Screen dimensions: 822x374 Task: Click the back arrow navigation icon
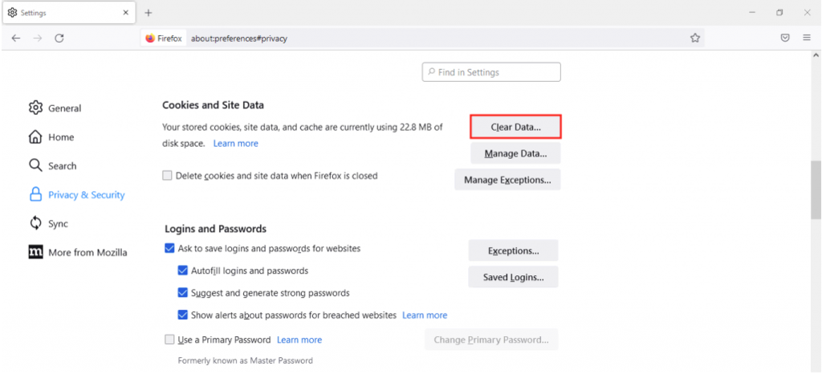16,38
